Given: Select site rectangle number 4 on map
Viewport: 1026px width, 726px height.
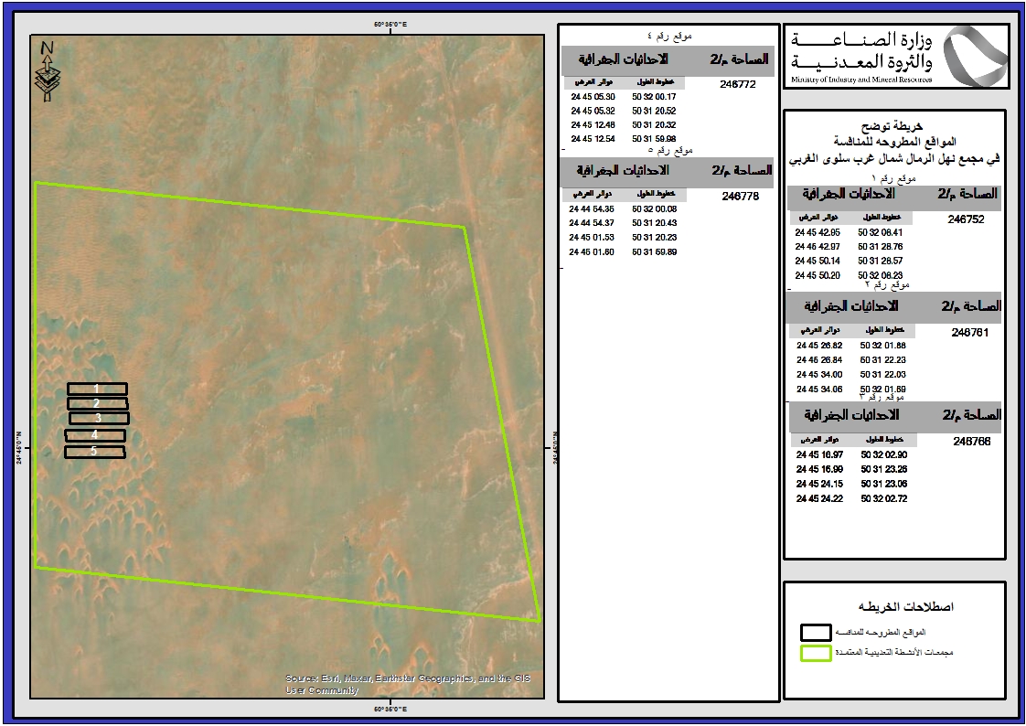Looking at the screenshot, I should coord(95,435).
